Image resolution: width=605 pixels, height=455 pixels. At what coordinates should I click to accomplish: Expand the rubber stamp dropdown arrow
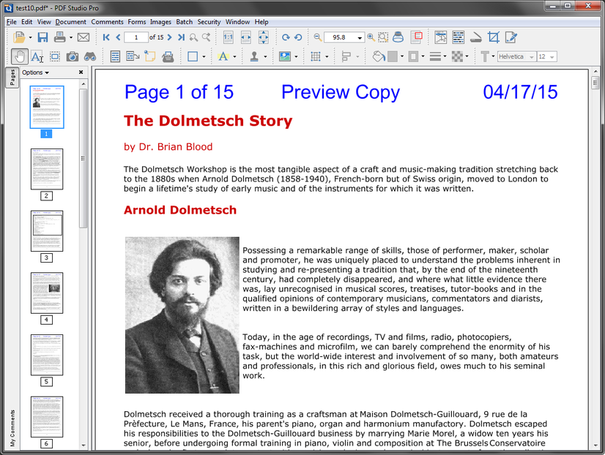coord(265,57)
